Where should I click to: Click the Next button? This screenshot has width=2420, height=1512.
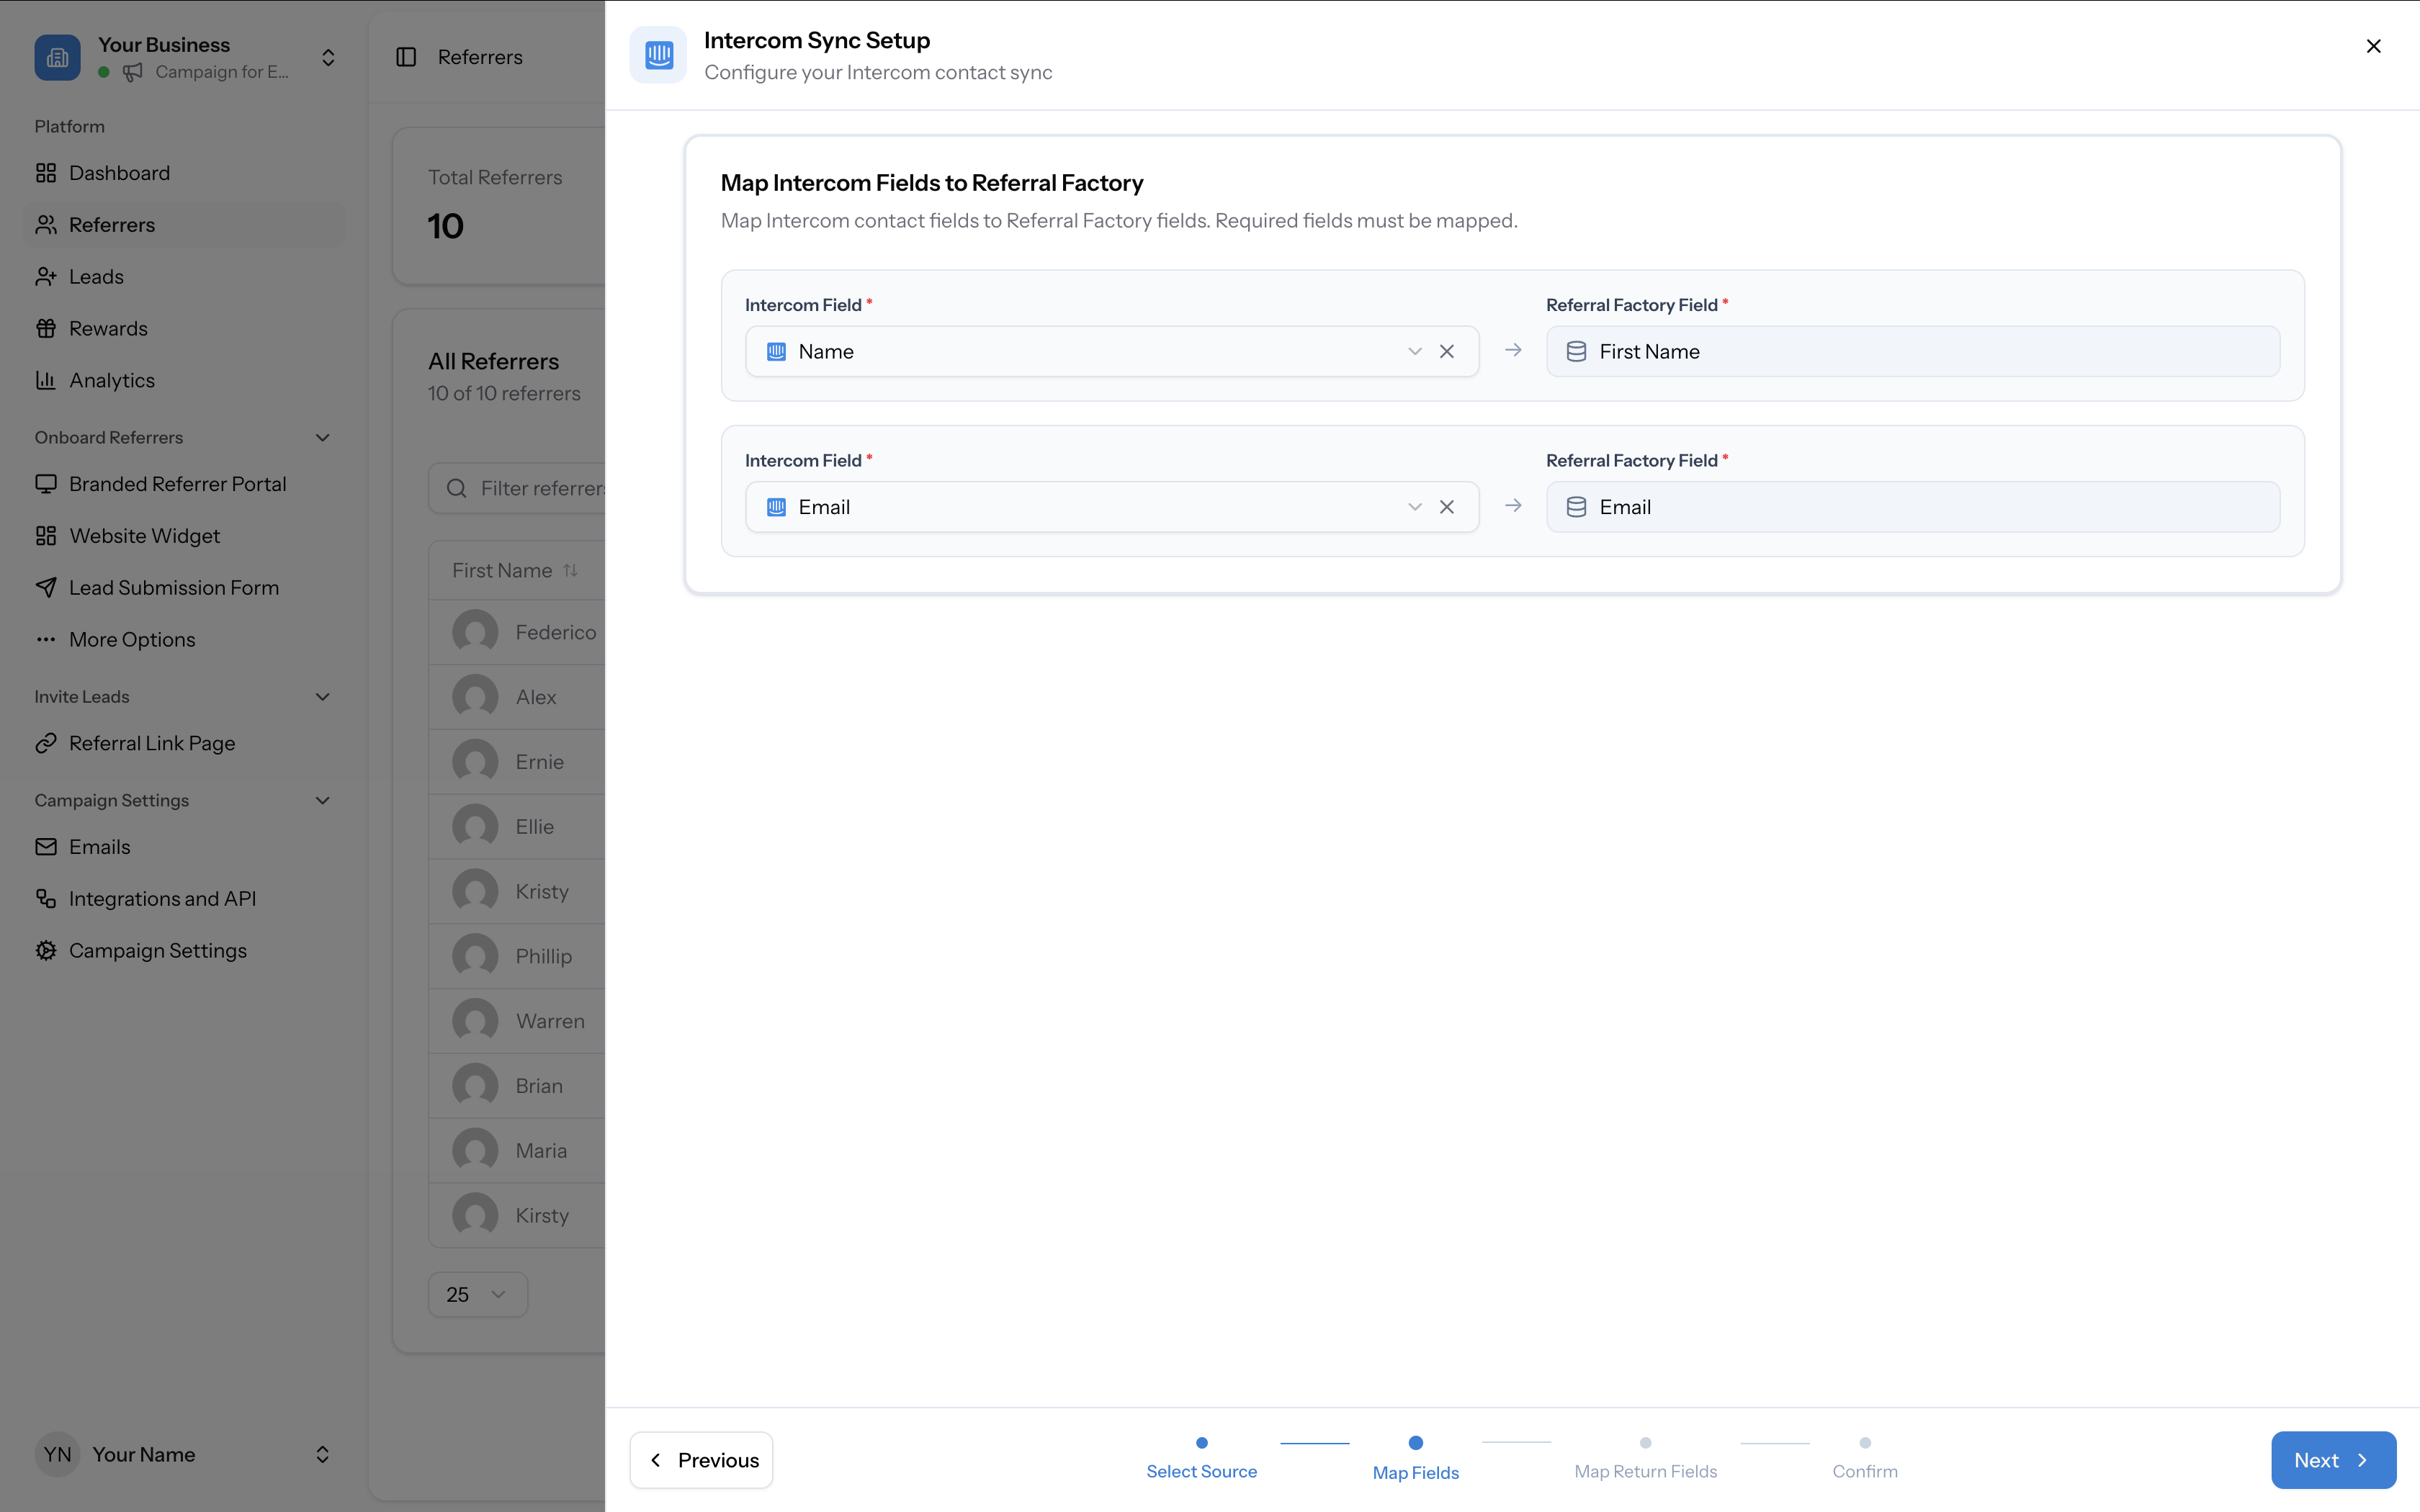pyautogui.click(x=2332, y=1460)
